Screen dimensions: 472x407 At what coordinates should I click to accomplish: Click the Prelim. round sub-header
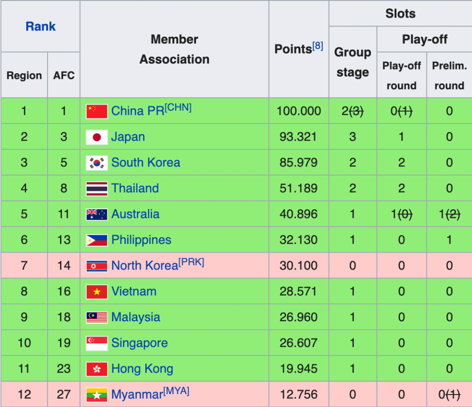(x=449, y=76)
